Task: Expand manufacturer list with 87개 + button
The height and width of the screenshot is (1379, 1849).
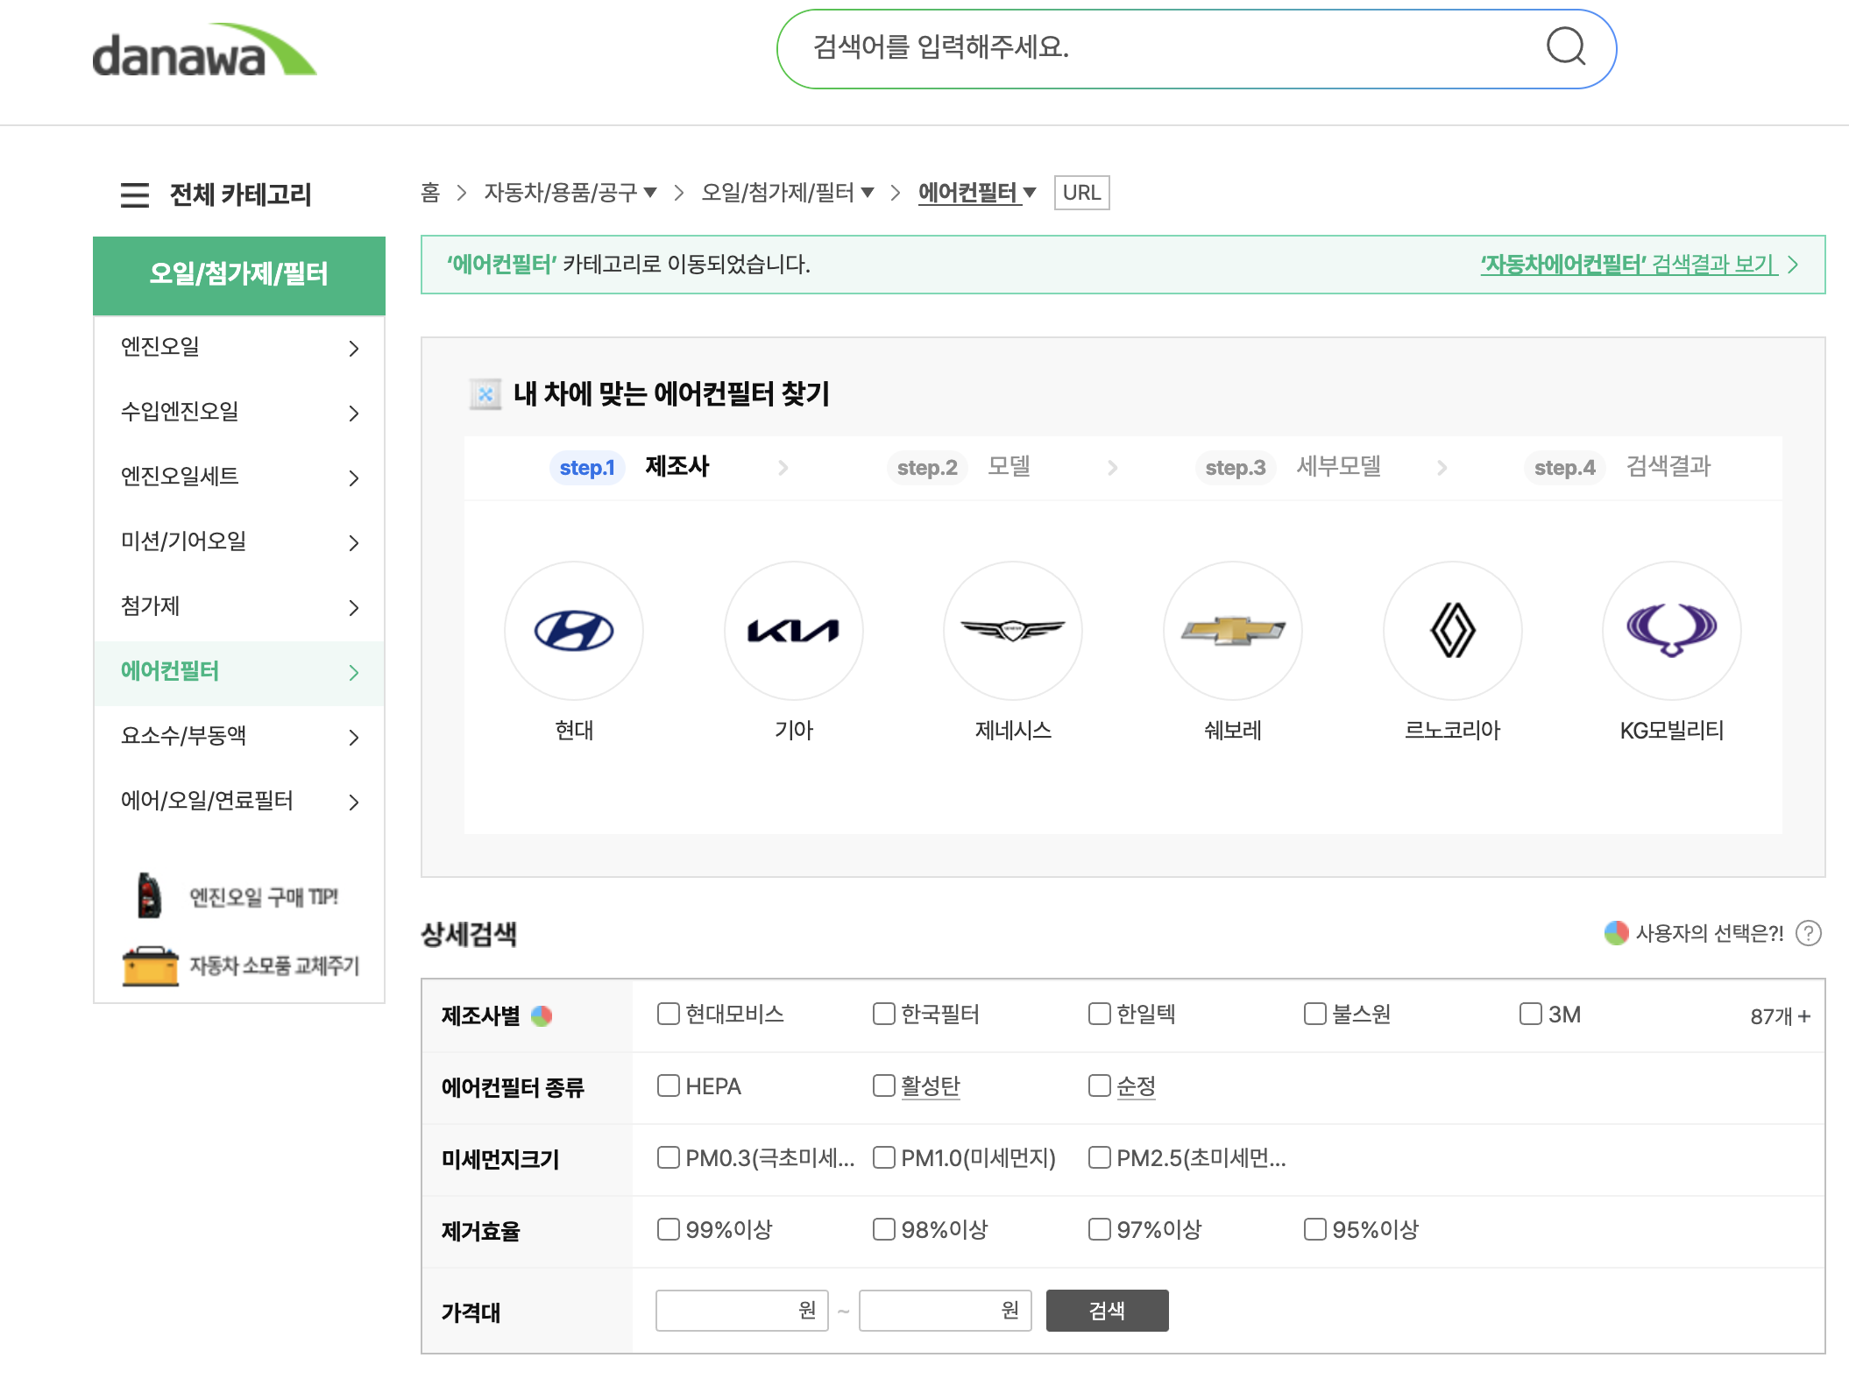Action: point(1780,1016)
